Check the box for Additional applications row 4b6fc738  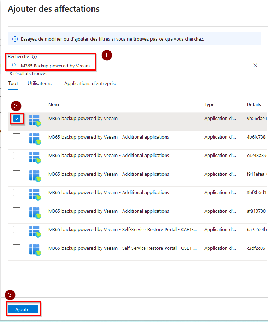point(17,137)
